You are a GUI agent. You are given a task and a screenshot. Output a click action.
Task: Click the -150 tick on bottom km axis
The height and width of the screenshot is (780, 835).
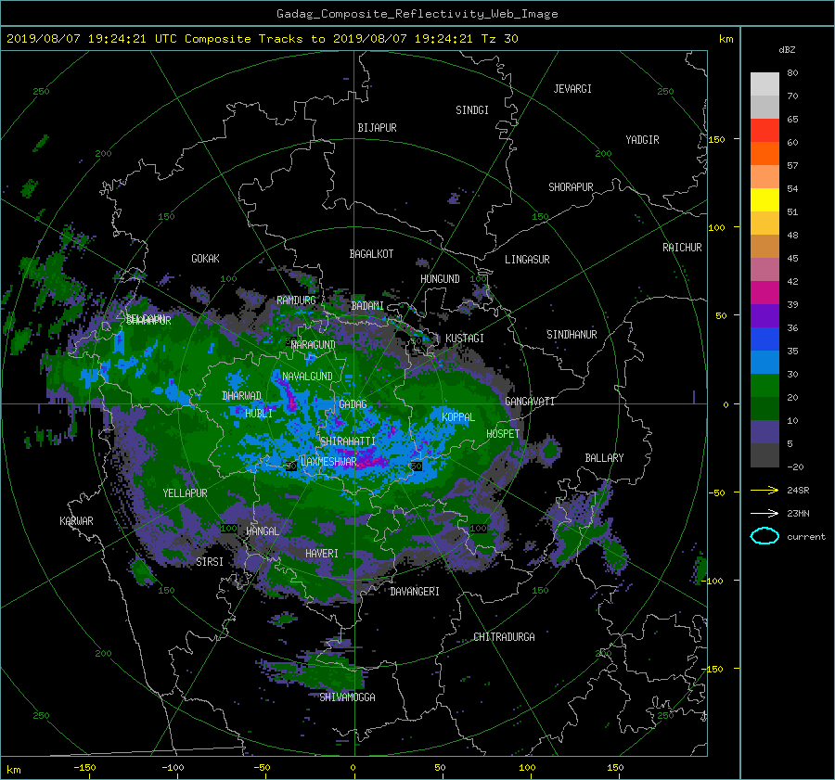pyautogui.click(x=84, y=767)
